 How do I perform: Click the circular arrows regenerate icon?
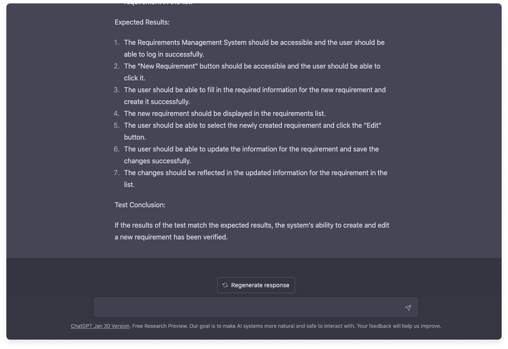click(225, 285)
